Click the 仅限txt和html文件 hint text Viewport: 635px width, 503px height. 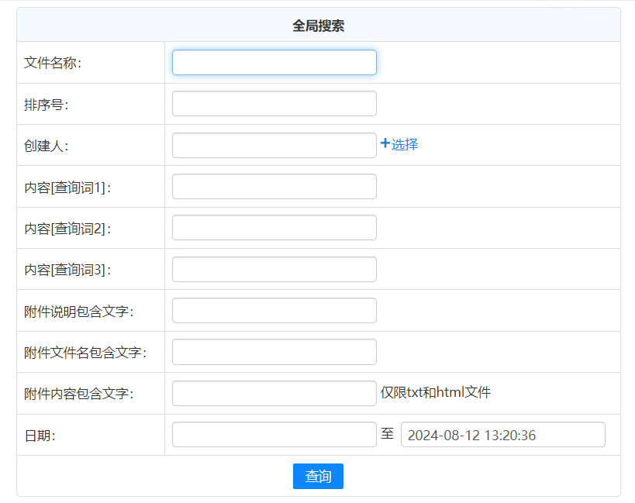[x=436, y=393]
